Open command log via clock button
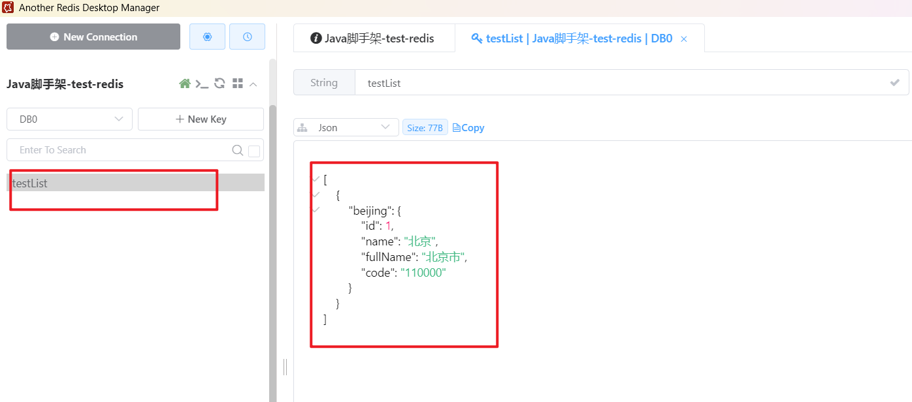 247,37
